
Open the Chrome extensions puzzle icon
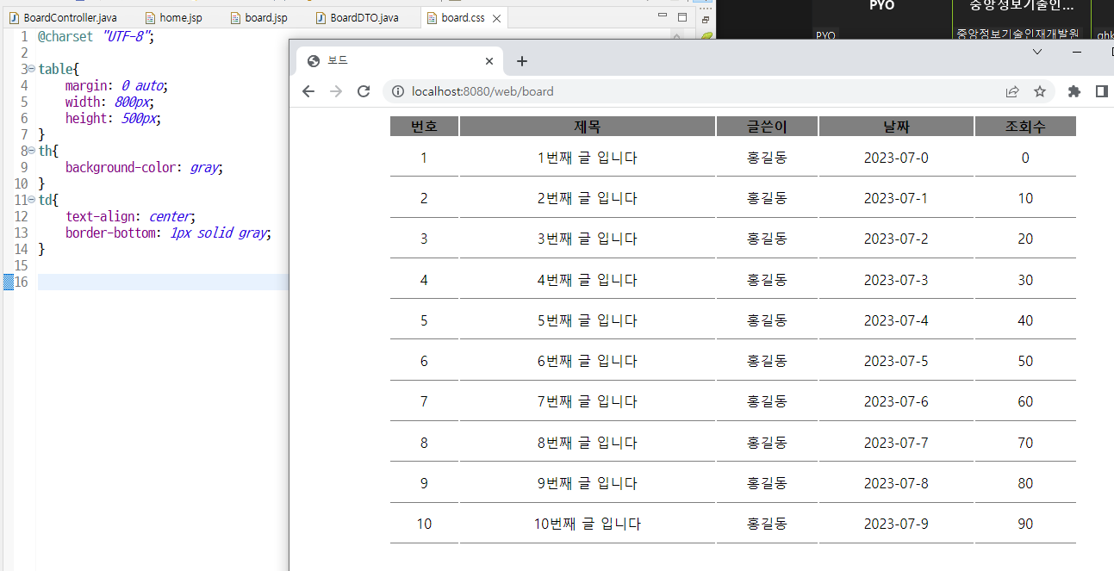(x=1074, y=91)
